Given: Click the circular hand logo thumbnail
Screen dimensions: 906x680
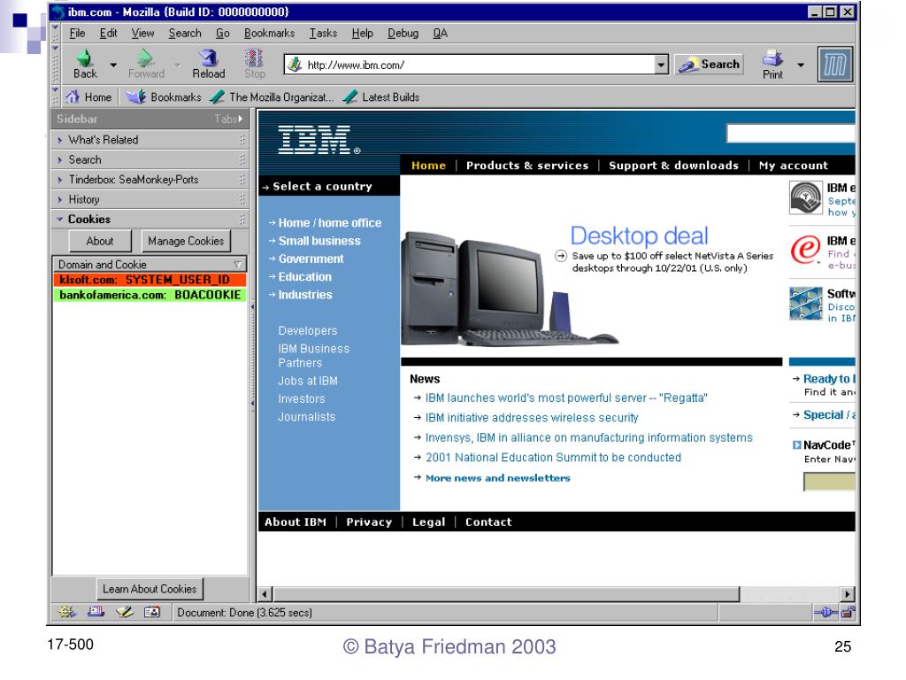Looking at the screenshot, I should tap(805, 197).
